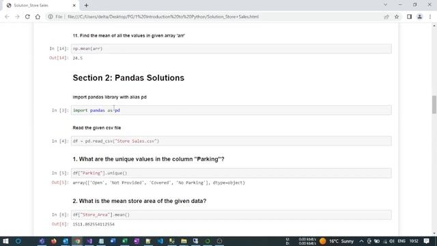Open the tab search chevron
Screen dimensions: 437x246
pos(385,5)
